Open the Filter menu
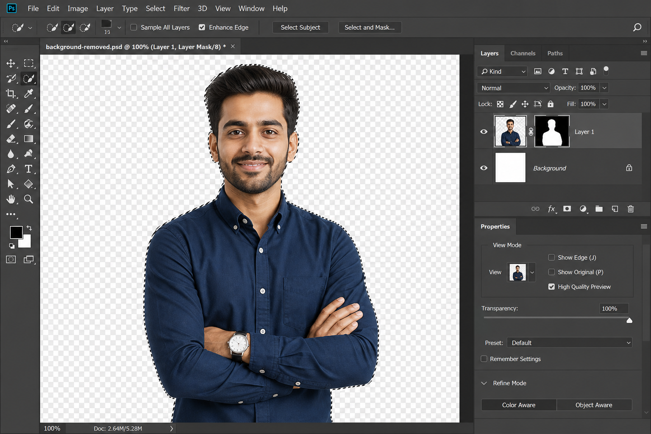651x434 pixels. pyautogui.click(x=181, y=8)
